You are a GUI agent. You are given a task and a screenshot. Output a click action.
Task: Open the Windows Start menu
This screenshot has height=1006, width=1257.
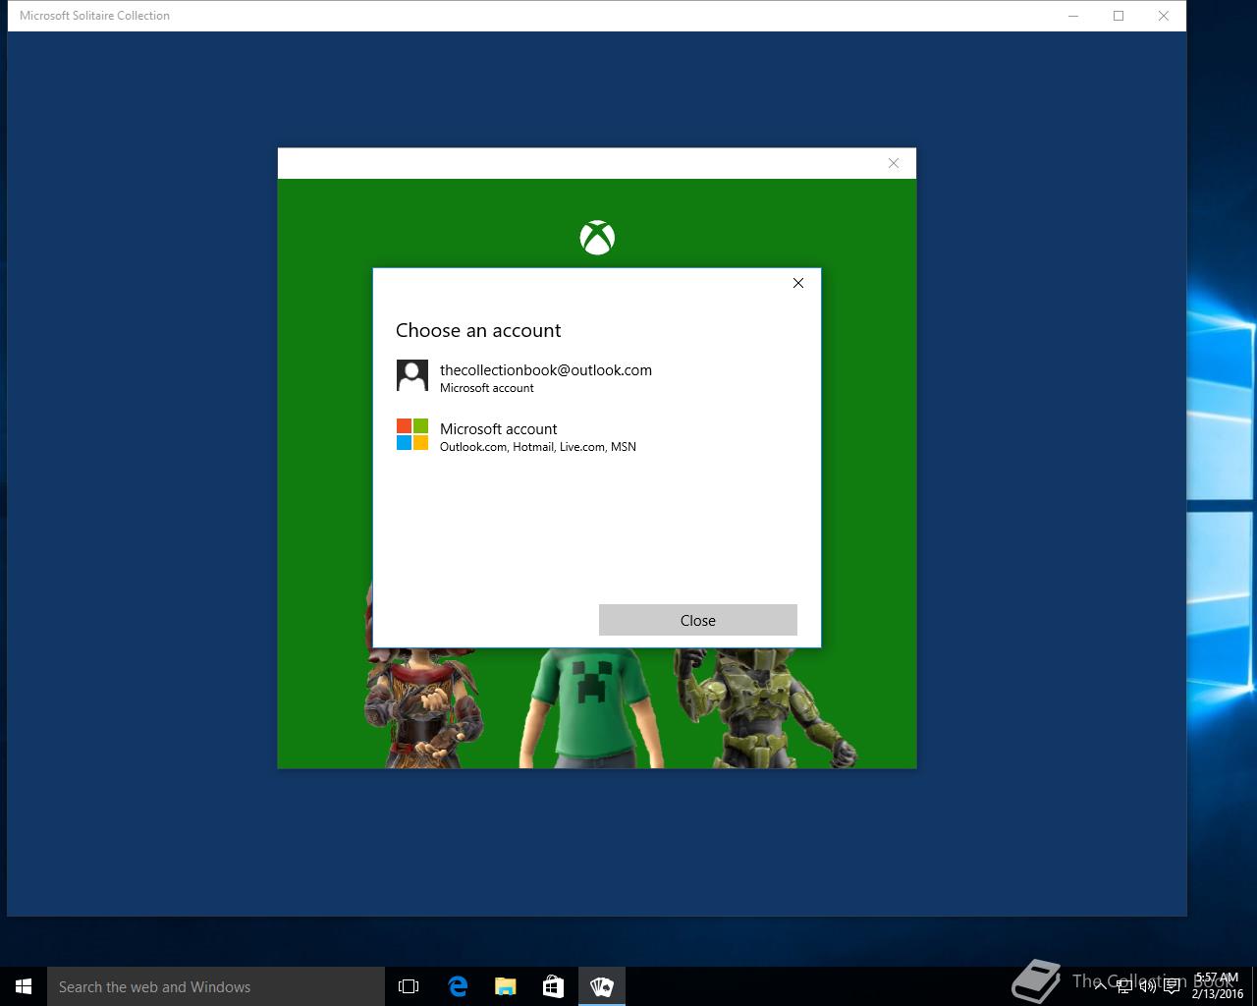(x=24, y=986)
